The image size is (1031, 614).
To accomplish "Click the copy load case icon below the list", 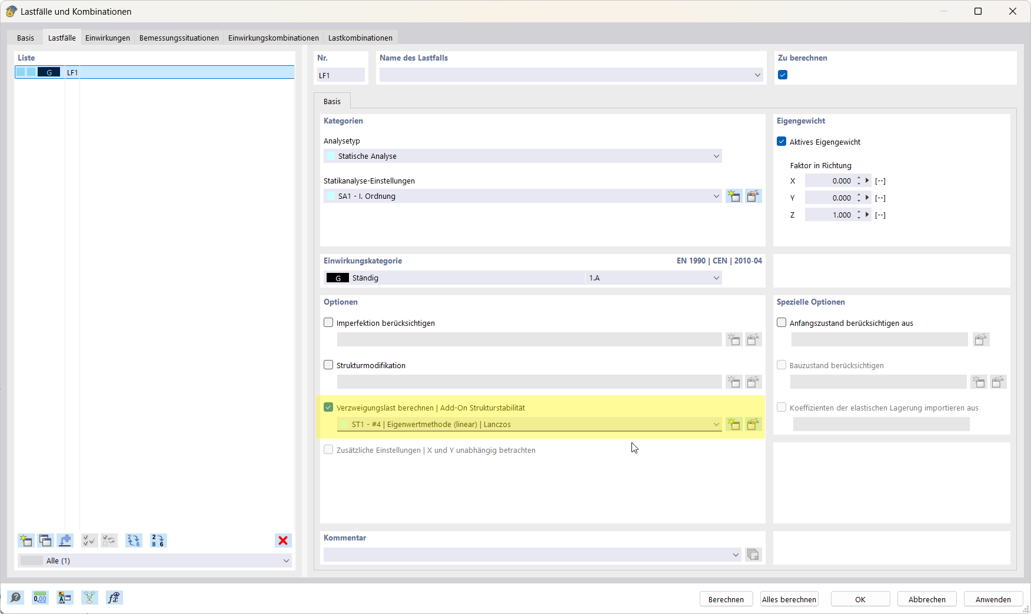I will (45, 540).
